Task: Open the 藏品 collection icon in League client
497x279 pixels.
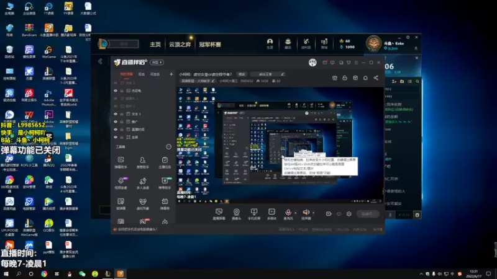Action: click(x=288, y=43)
